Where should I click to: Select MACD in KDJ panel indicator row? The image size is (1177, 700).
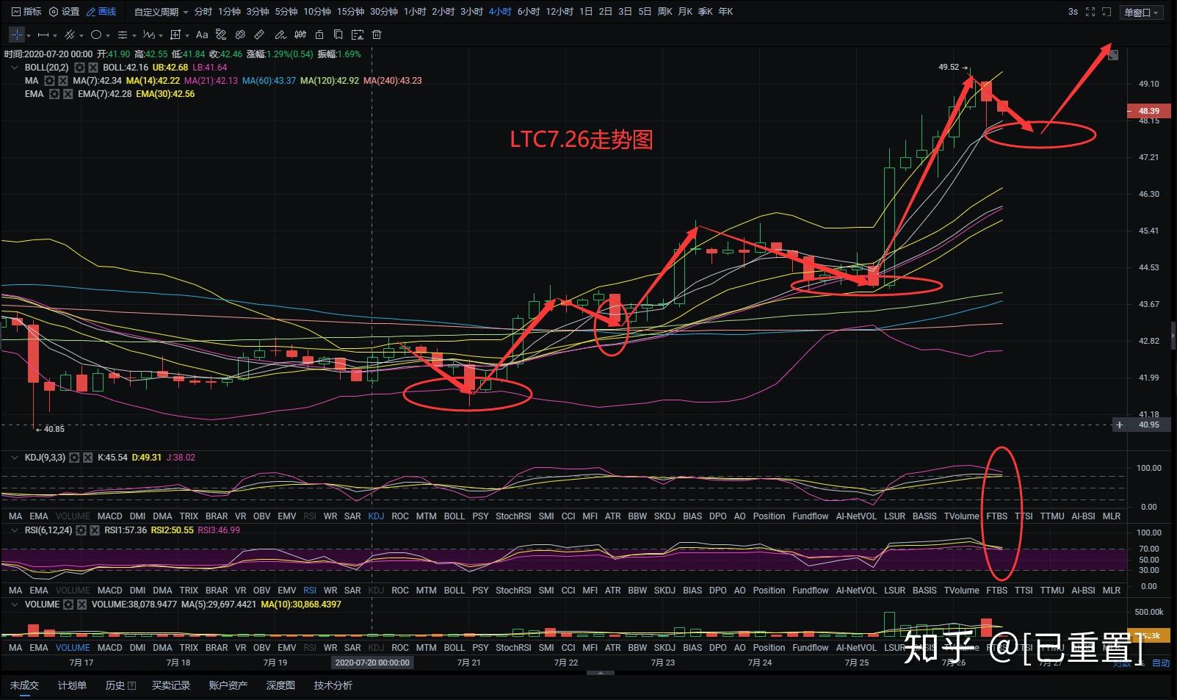point(110,516)
